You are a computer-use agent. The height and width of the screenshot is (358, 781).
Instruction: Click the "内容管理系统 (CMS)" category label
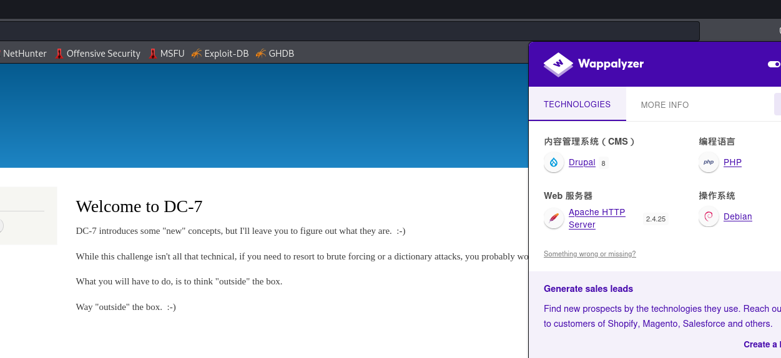click(590, 142)
